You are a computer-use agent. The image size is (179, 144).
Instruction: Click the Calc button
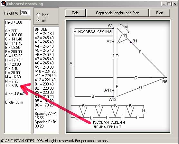75,13
